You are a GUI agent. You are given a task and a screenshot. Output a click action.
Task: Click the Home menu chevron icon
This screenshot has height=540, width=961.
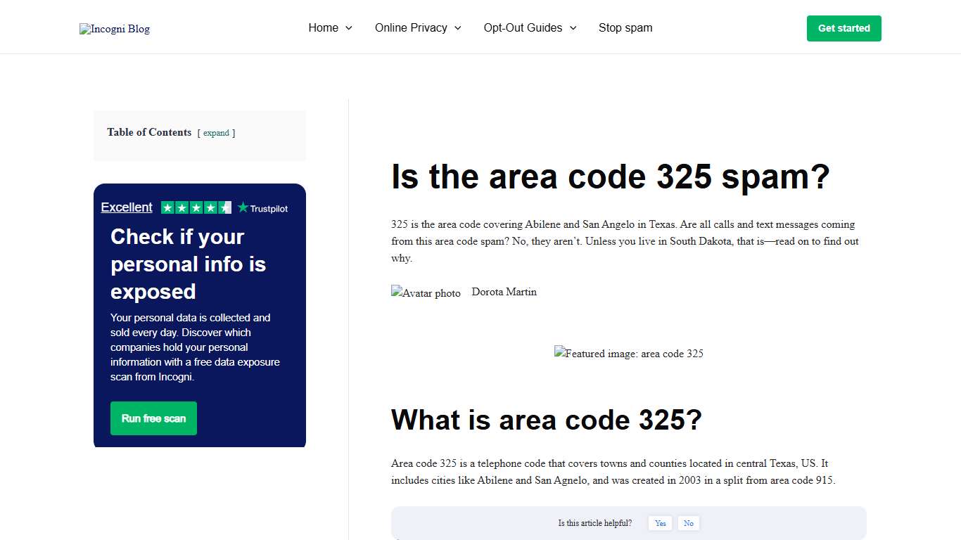(x=349, y=28)
